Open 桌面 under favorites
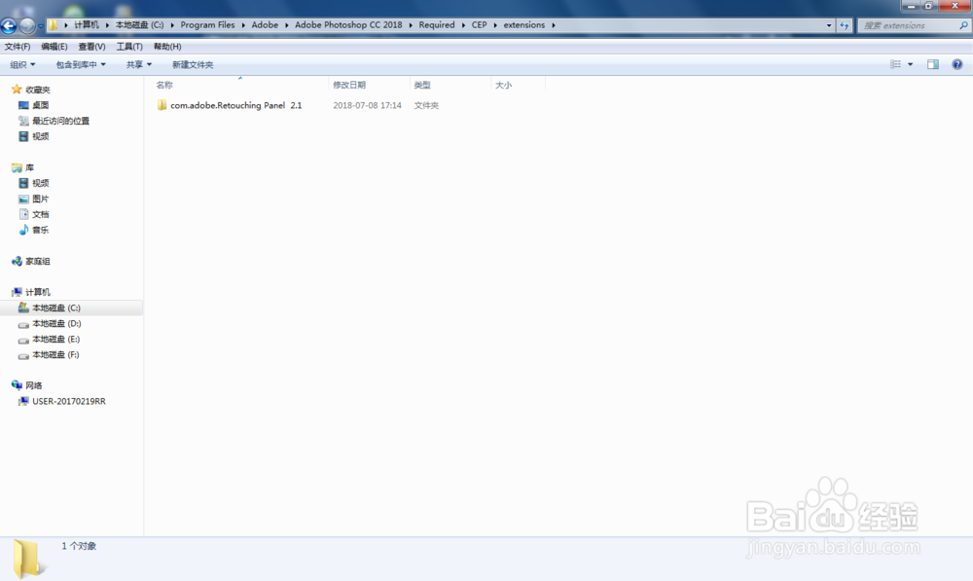973x581 pixels. (x=40, y=105)
